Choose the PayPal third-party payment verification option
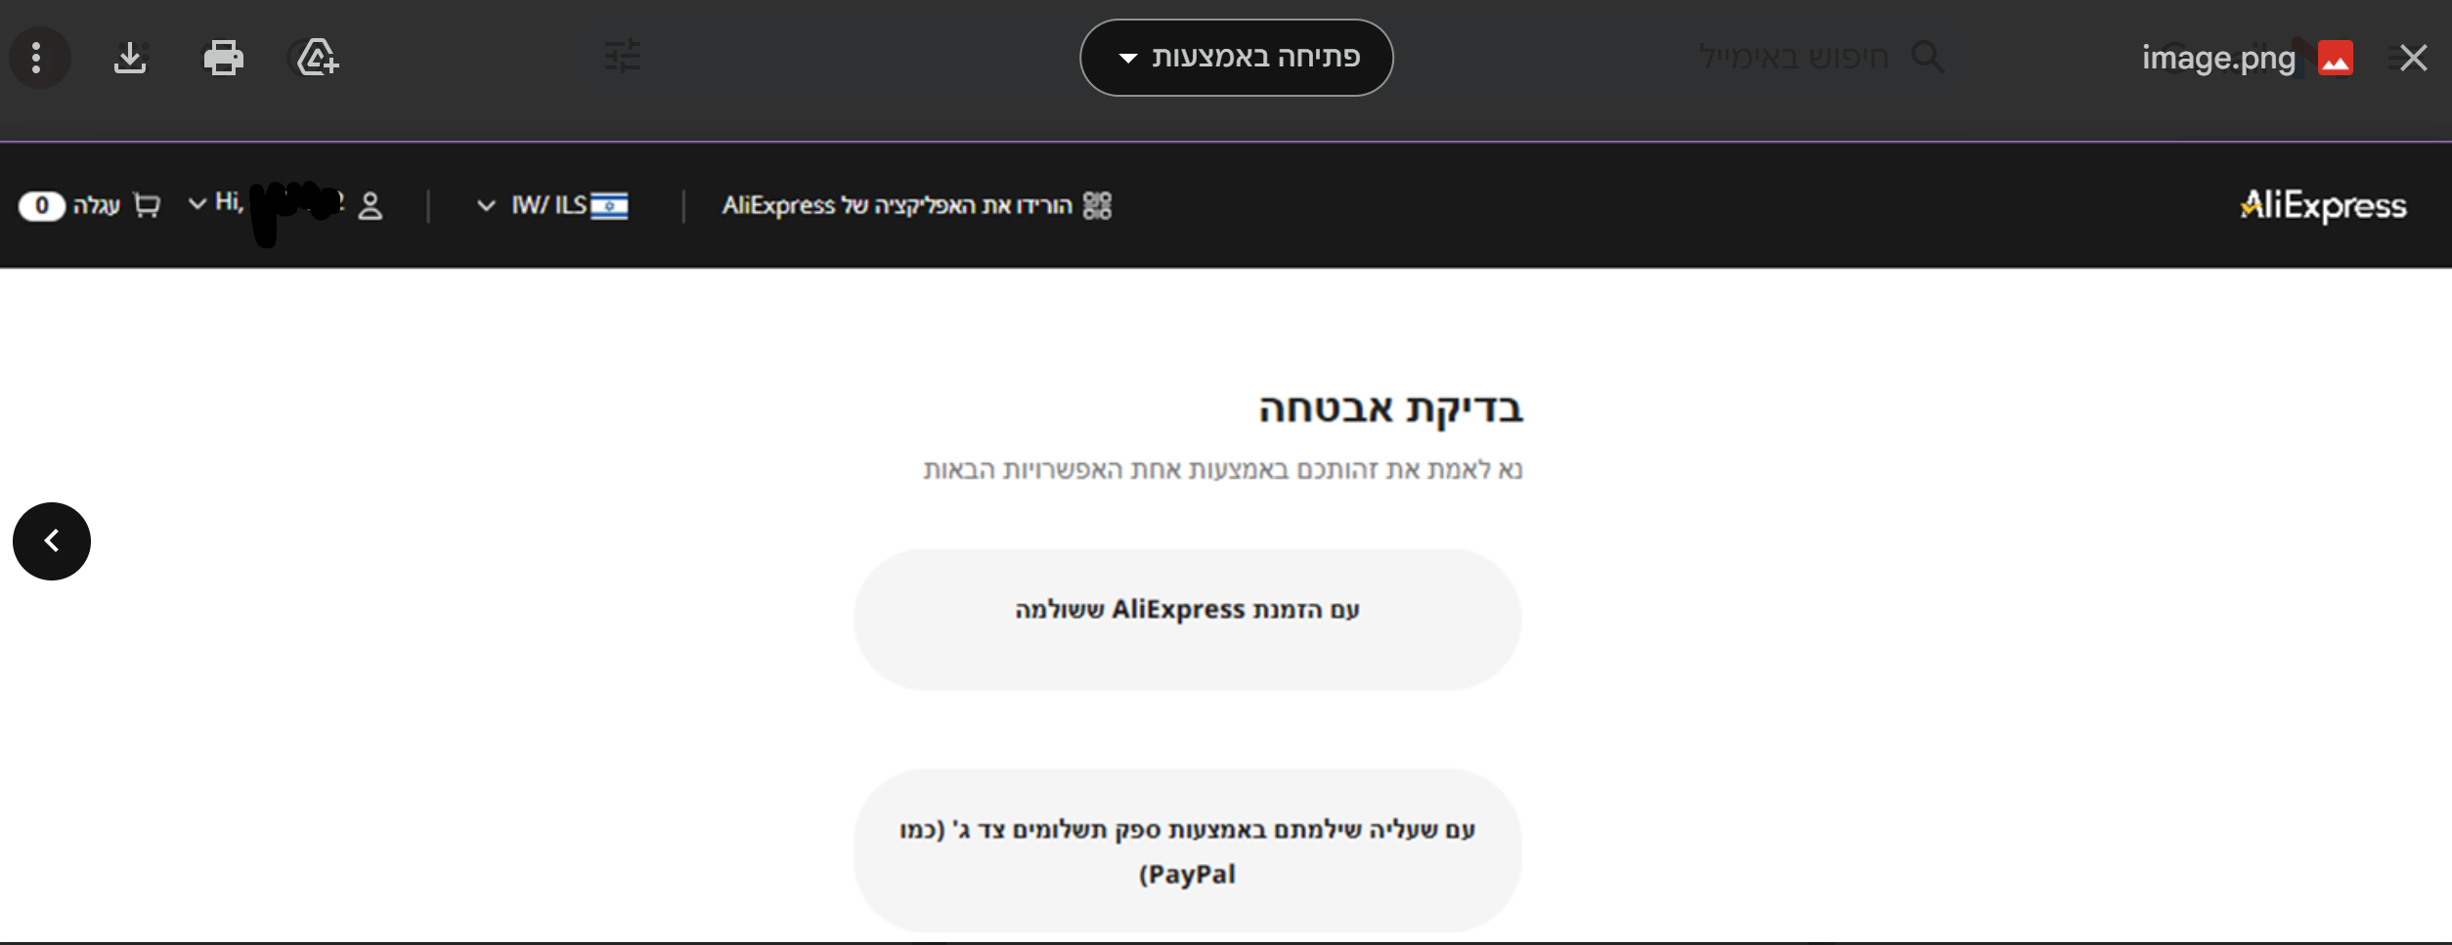Viewport: 2452px width, 945px height. point(1188,851)
